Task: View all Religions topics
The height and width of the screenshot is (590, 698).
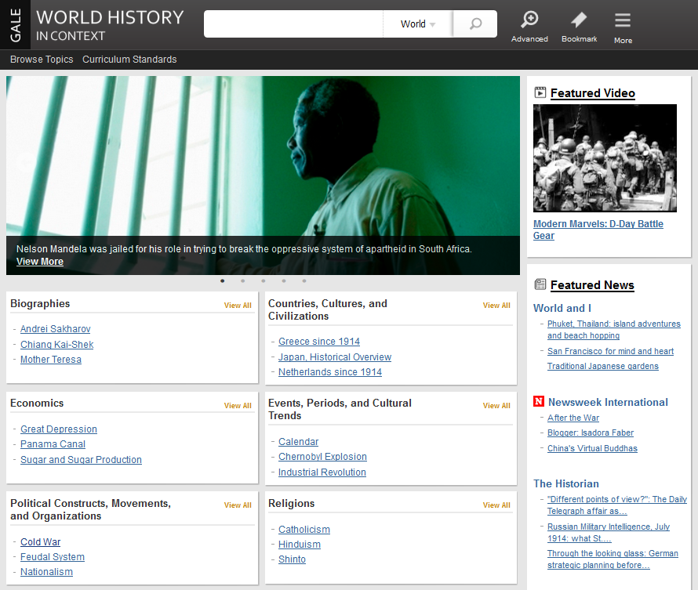Action: click(x=496, y=505)
